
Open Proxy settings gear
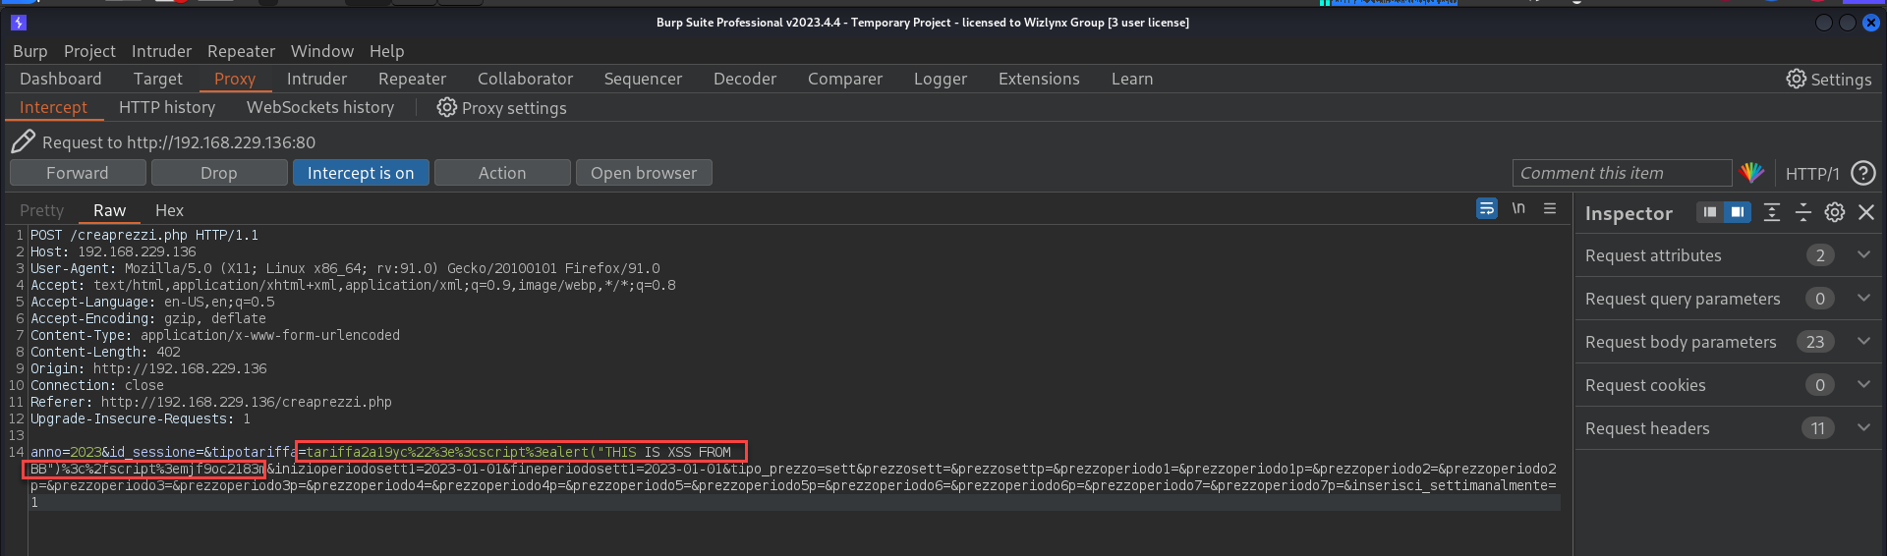tap(501, 107)
